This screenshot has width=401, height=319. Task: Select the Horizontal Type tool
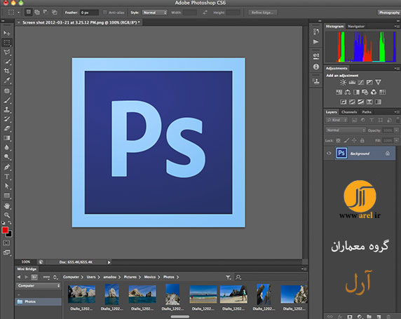[x=7, y=177]
